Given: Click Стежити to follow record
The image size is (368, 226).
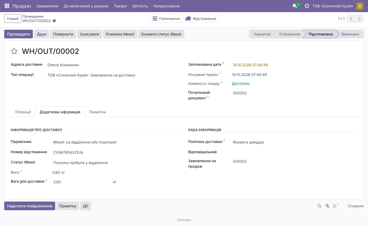Looking at the screenshot, I should point(355,206).
